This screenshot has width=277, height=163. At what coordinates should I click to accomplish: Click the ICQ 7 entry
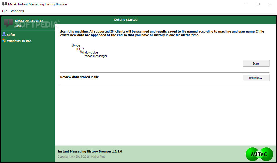coord(80,49)
